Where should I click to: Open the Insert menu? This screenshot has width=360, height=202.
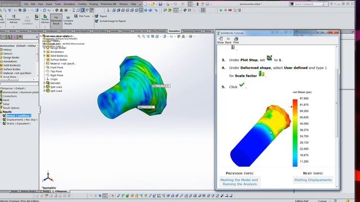coord(49,4)
